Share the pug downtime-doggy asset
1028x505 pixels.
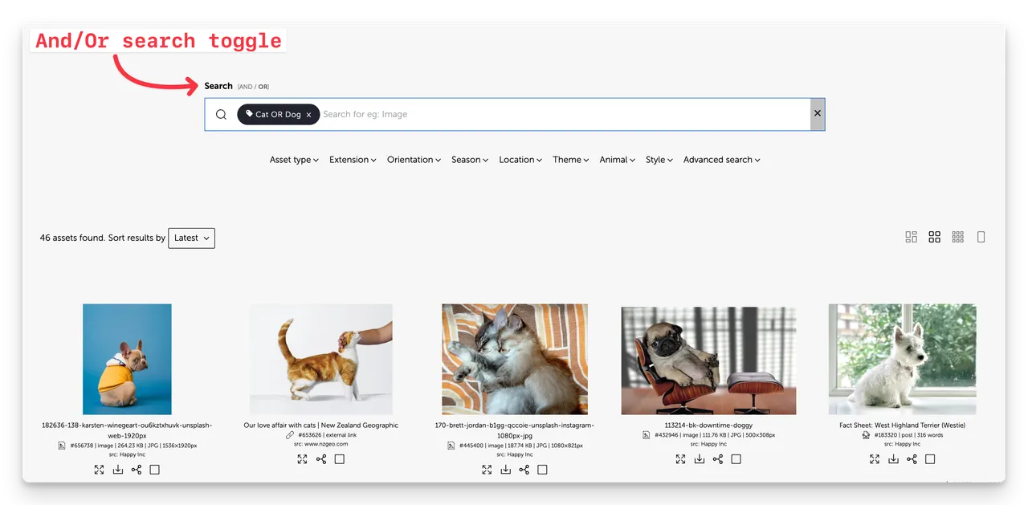point(718,459)
